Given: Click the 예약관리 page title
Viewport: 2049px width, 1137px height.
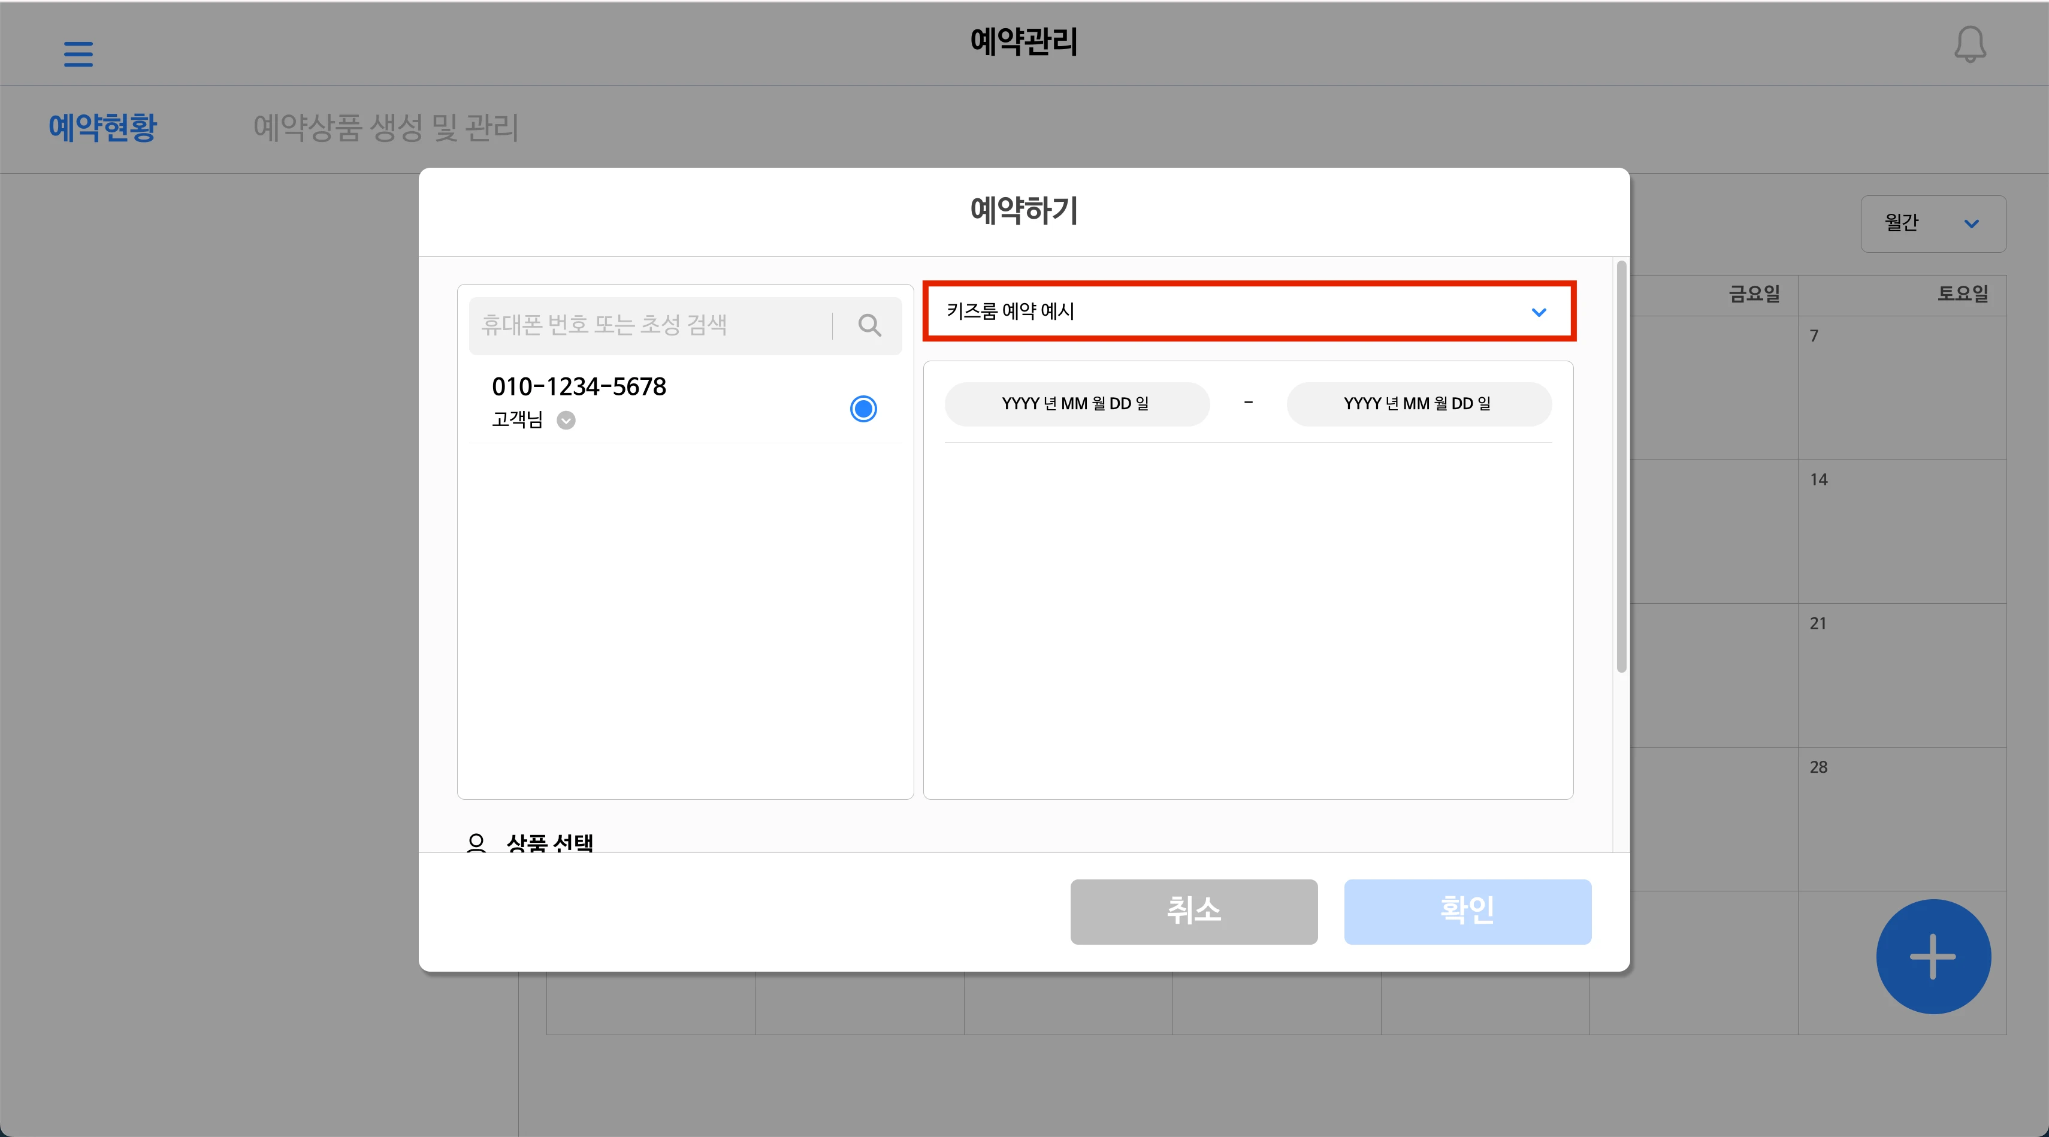Looking at the screenshot, I should (x=1024, y=41).
